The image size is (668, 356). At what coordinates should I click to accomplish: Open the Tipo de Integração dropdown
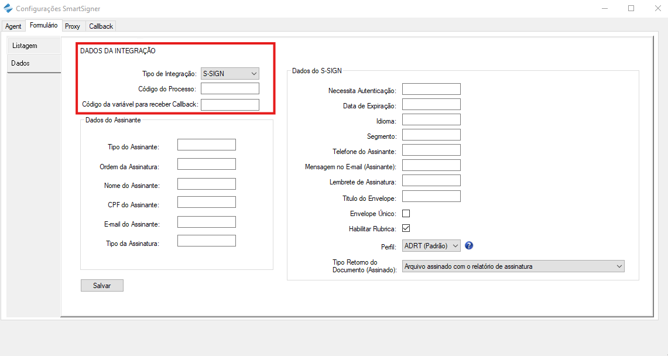click(x=229, y=74)
